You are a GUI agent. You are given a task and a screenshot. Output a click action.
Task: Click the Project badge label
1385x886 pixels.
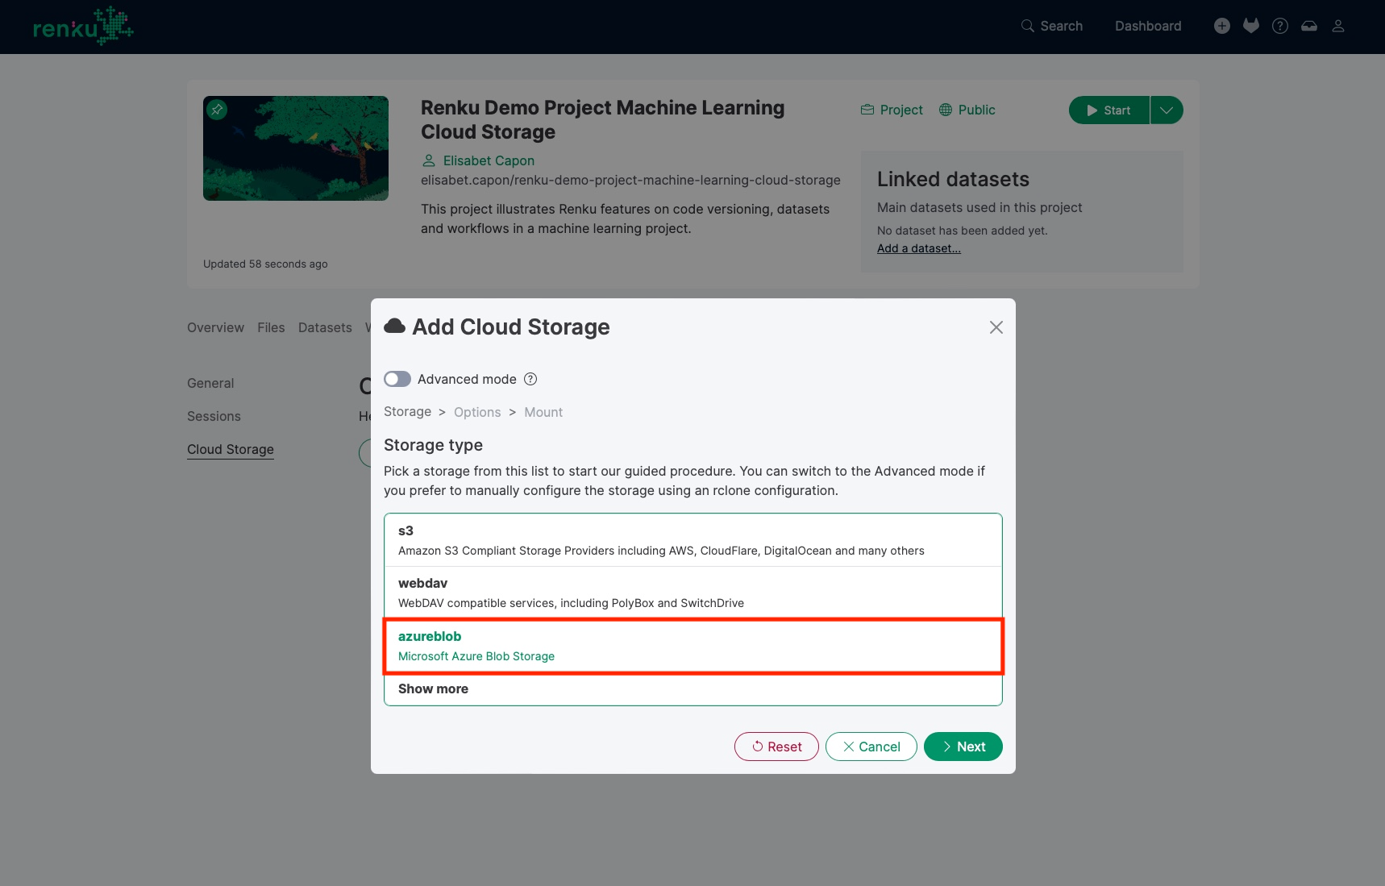tap(892, 110)
